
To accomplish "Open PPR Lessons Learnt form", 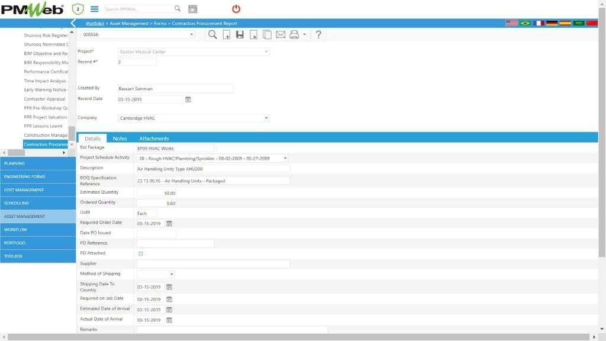I will point(43,126).
